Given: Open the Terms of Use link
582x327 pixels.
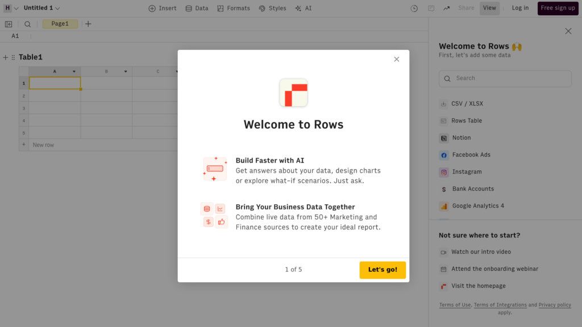Looking at the screenshot, I should (x=455, y=305).
